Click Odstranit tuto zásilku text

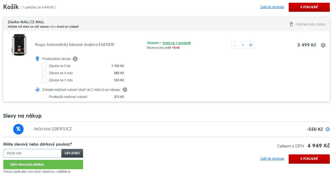[x=310, y=24]
